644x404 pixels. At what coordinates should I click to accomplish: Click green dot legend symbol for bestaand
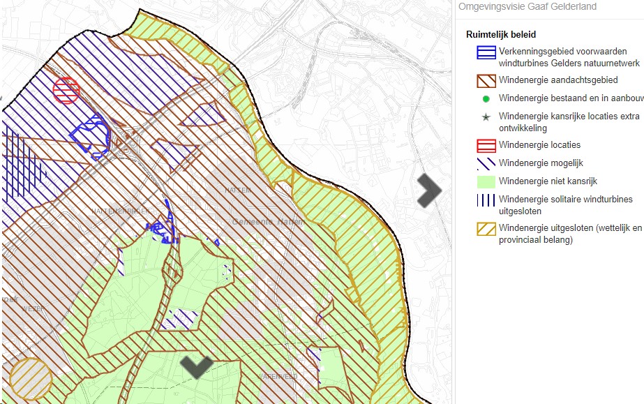pyautogui.click(x=486, y=99)
